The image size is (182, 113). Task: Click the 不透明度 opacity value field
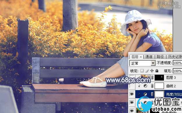click(x=177, y=63)
